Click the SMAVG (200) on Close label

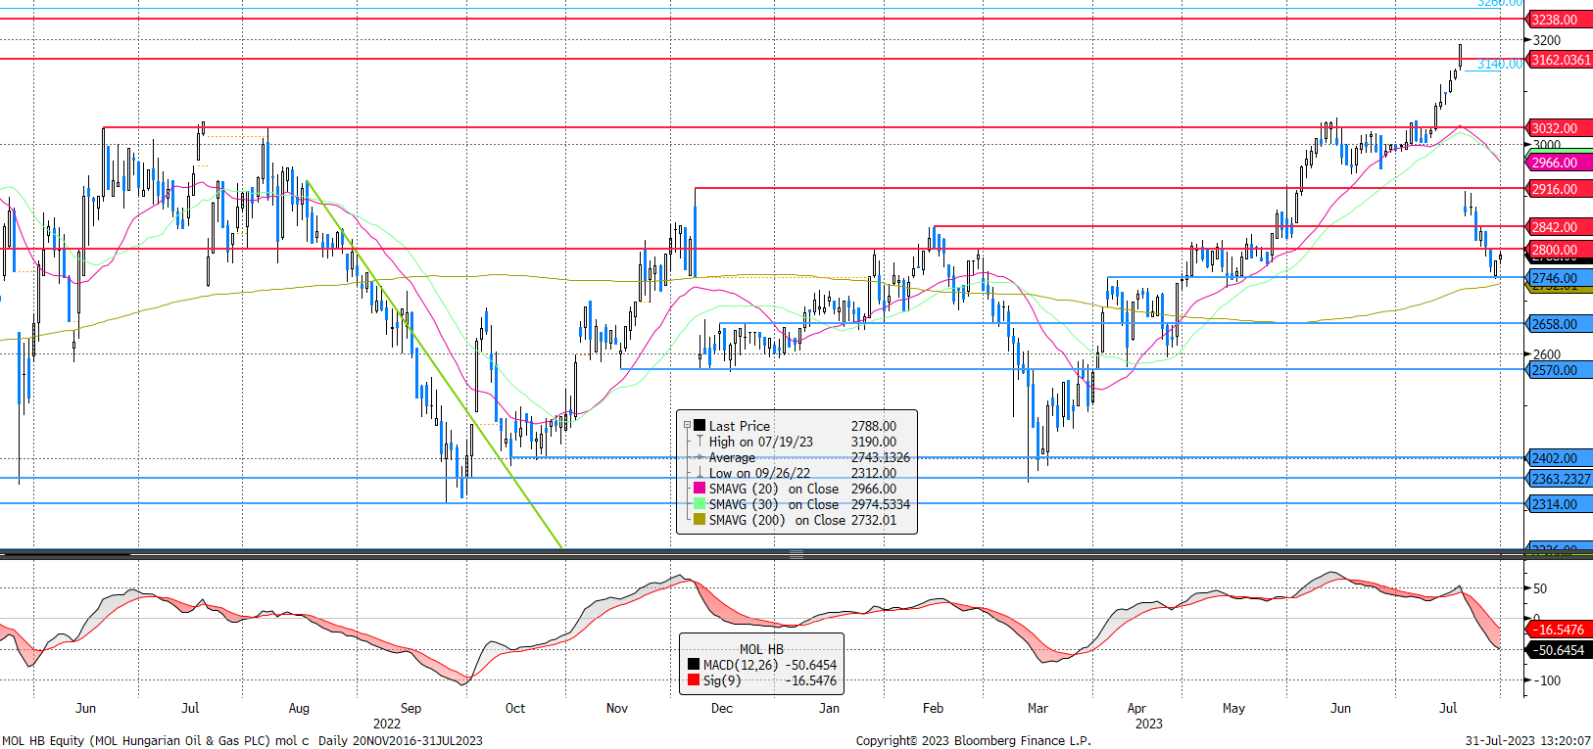(x=777, y=520)
